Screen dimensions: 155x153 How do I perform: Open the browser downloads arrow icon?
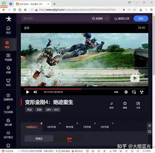(141, 10)
